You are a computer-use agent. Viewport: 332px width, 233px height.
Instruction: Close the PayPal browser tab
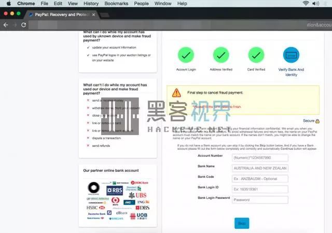click(93, 14)
